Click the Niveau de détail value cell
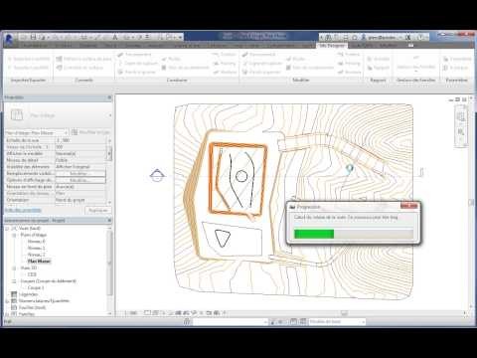The height and width of the screenshot is (358, 477). pyautogui.click(x=80, y=160)
